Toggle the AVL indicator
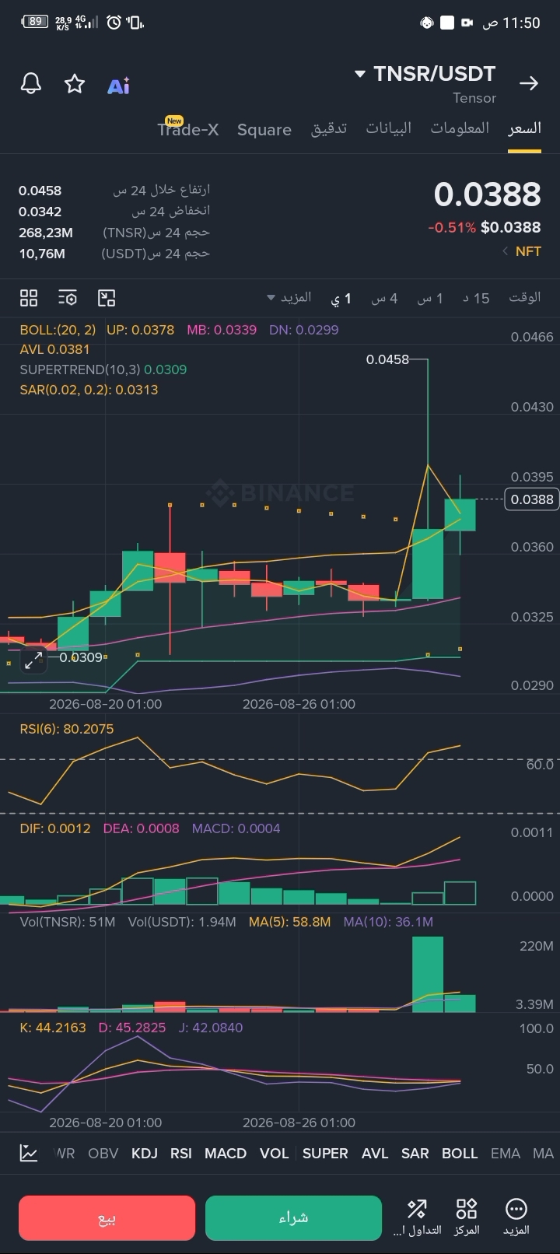 pos(375,1153)
